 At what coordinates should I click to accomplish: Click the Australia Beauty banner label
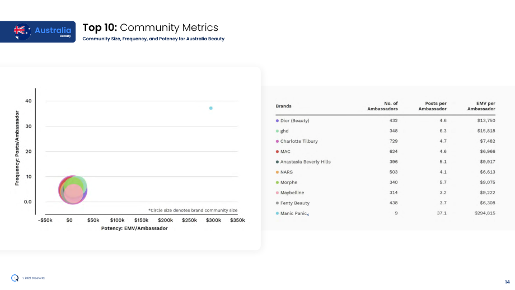click(x=53, y=31)
